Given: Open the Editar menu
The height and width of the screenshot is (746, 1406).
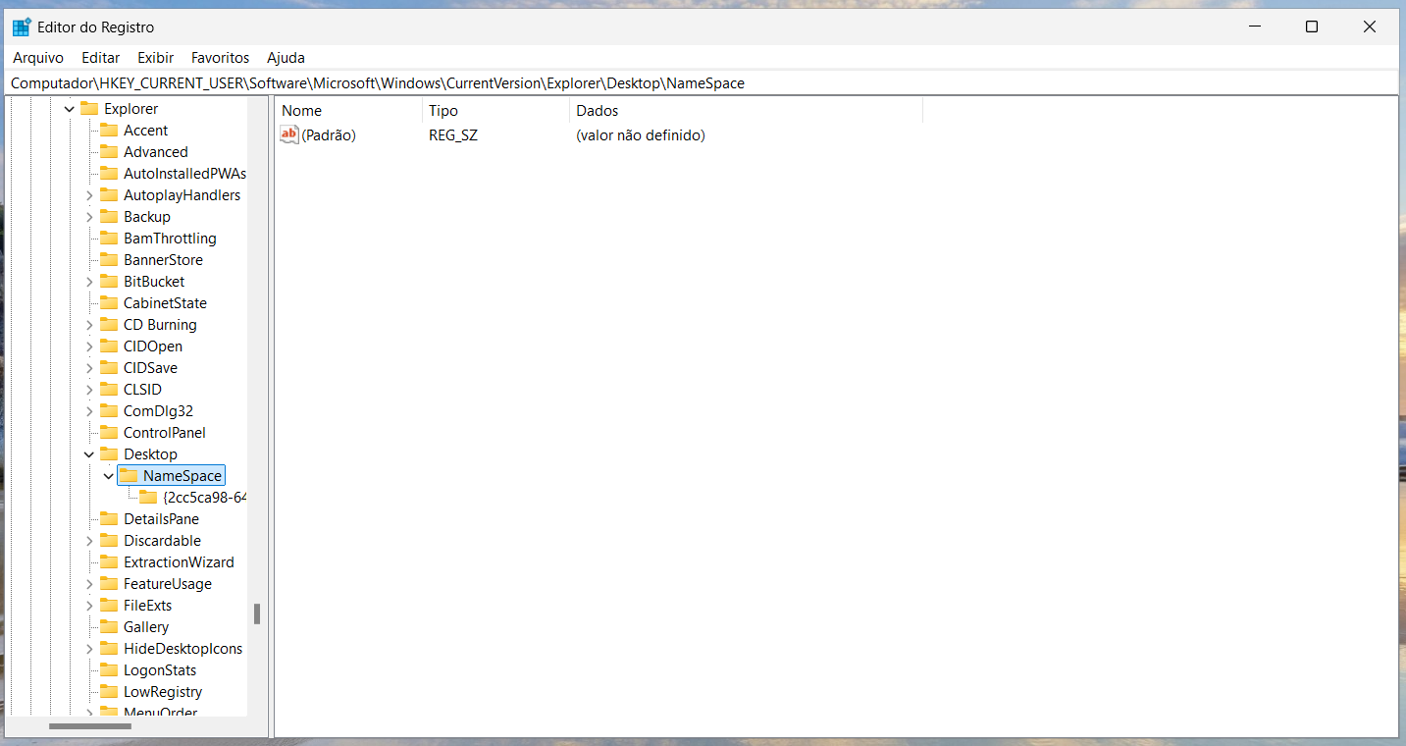Looking at the screenshot, I should 101,58.
